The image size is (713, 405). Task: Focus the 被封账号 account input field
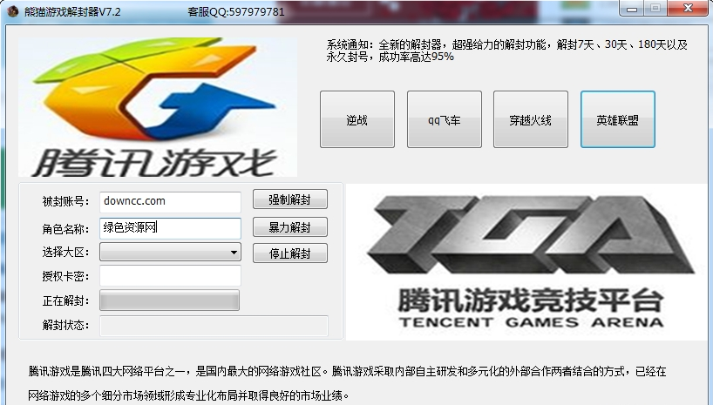(x=170, y=201)
